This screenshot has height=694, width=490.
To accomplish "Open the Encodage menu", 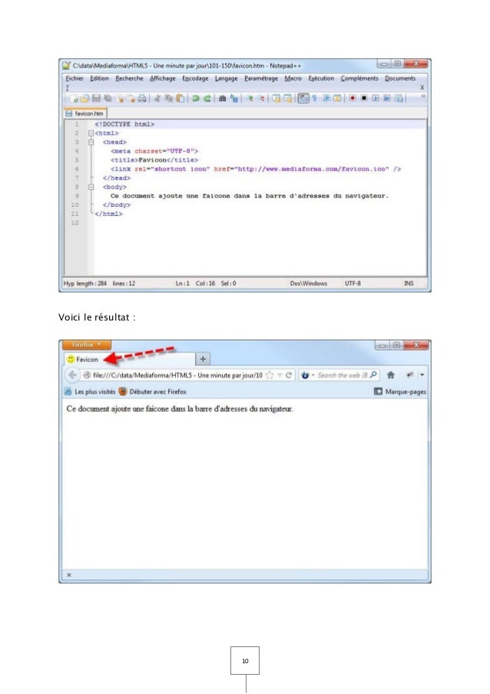I will [x=195, y=78].
